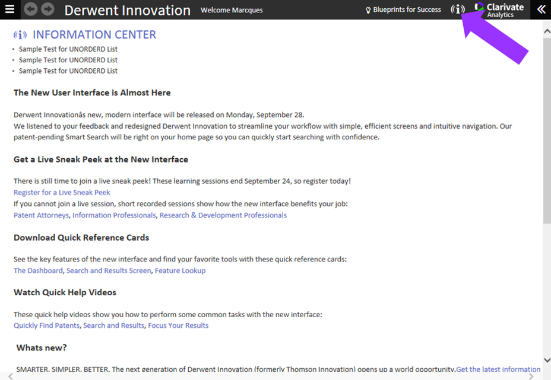Watch the Focus Your Results video
551x380 pixels.
[178, 325]
